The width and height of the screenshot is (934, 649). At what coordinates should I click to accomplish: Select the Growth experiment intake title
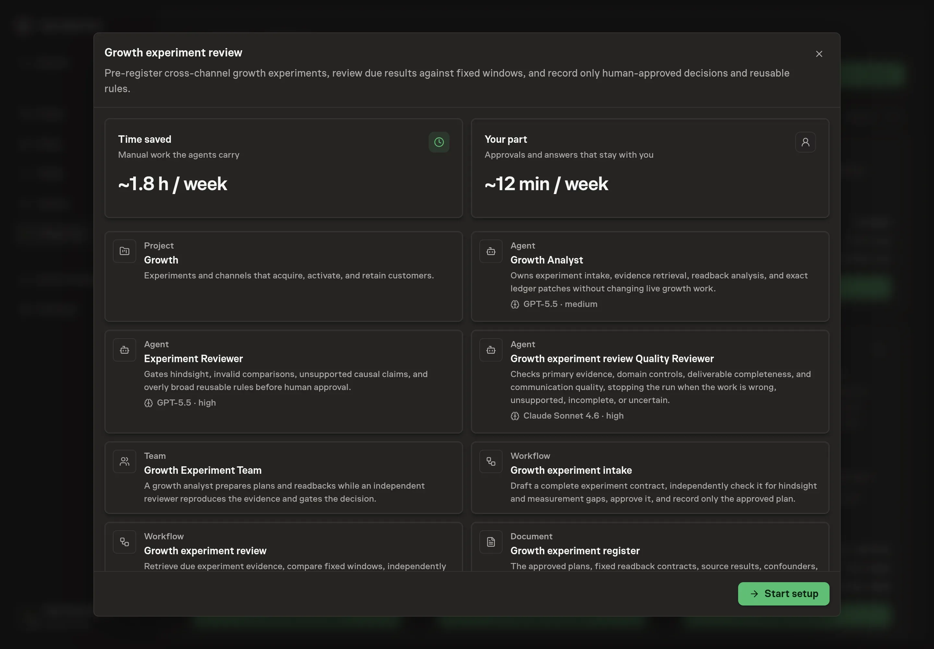point(571,470)
